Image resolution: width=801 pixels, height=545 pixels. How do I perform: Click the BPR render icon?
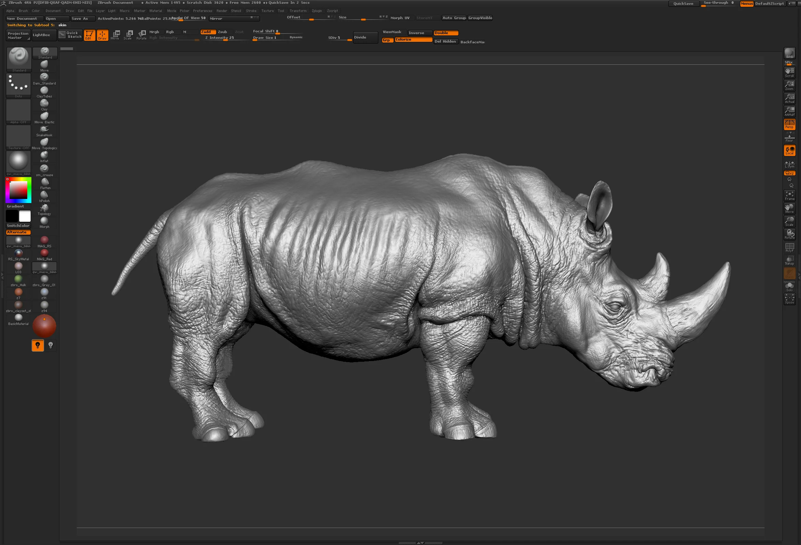[x=789, y=53]
